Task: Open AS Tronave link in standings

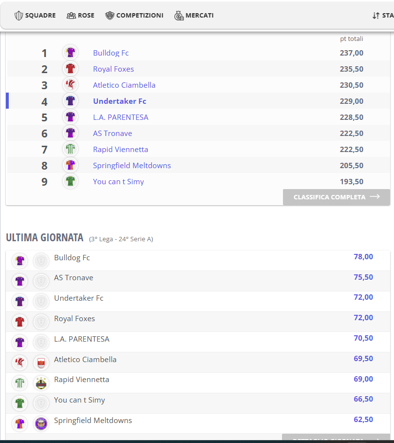Action: point(113,134)
